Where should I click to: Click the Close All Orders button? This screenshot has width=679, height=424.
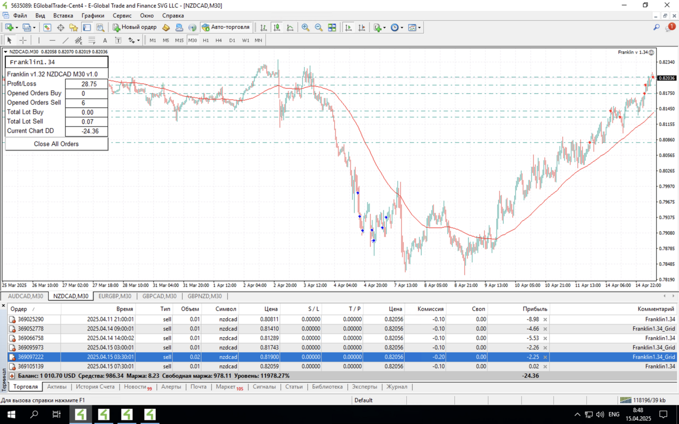point(56,144)
